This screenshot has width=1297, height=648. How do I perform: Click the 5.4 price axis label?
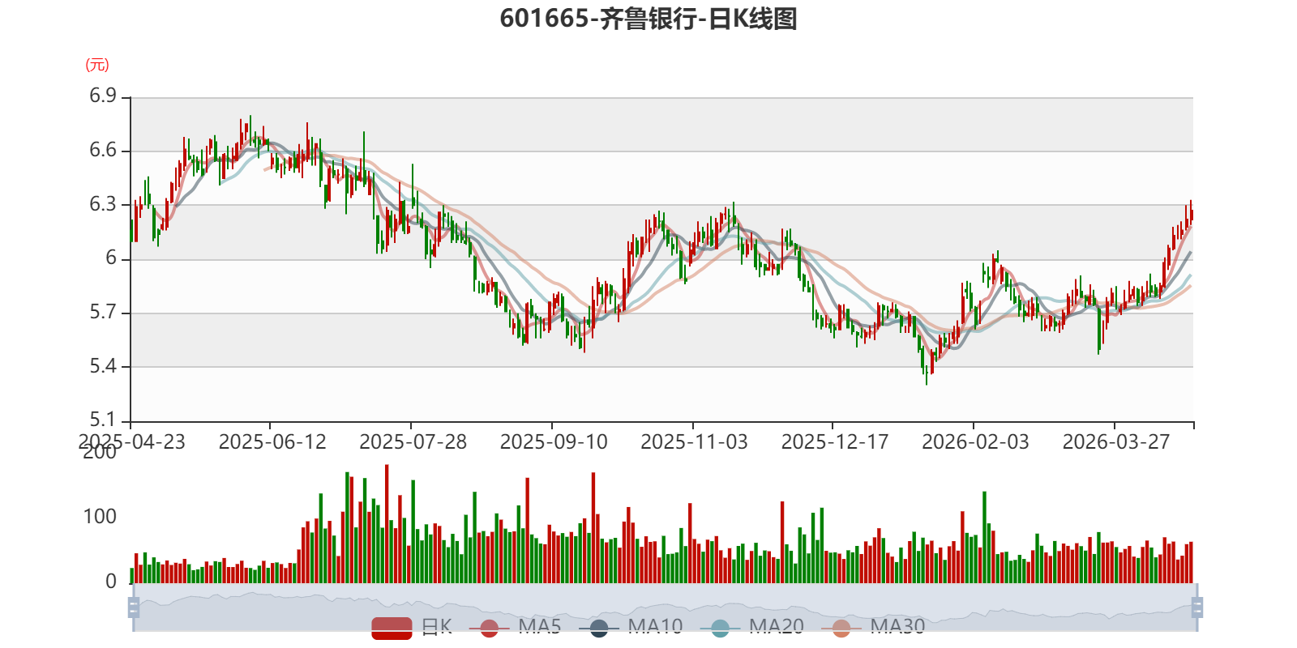(103, 366)
